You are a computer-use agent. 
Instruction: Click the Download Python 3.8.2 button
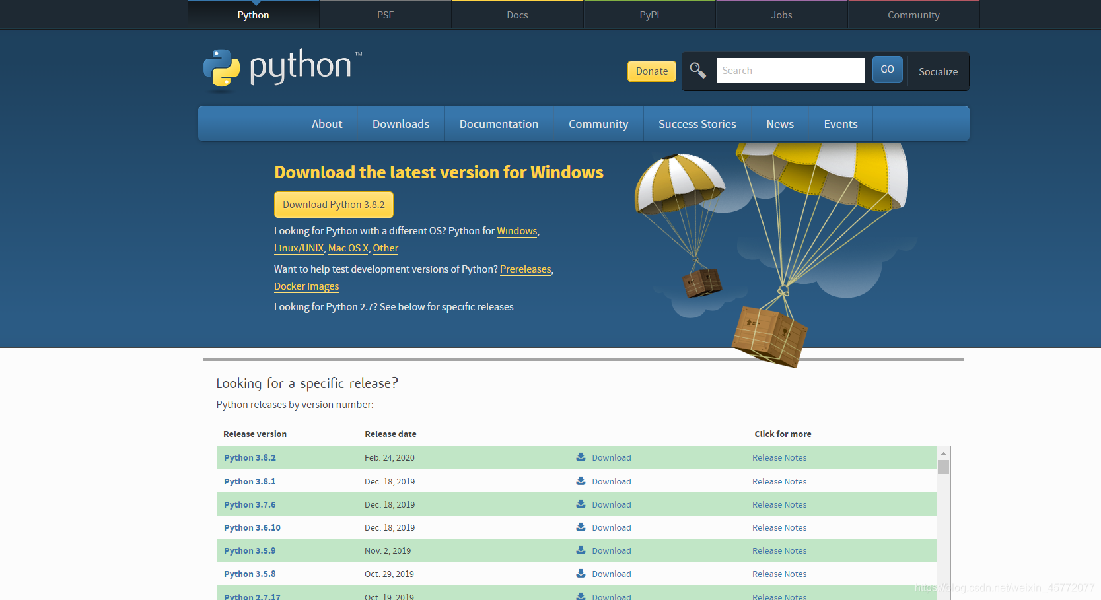(x=334, y=205)
